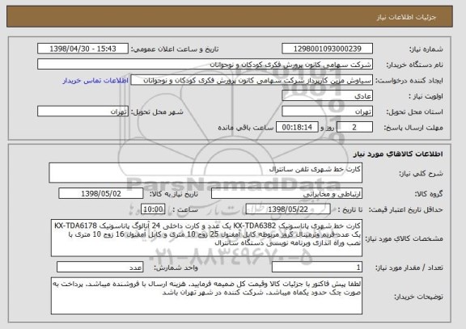The width and height of the screenshot is (466, 329).
Task: Click the need date field 1398/05/02
Action: [101, 194]
